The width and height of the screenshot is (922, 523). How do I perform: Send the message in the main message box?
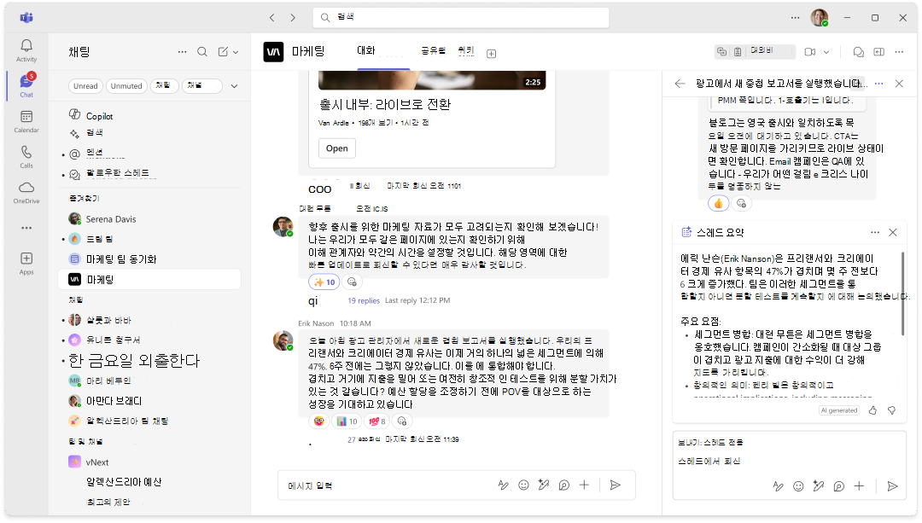[x=615, y=485]
